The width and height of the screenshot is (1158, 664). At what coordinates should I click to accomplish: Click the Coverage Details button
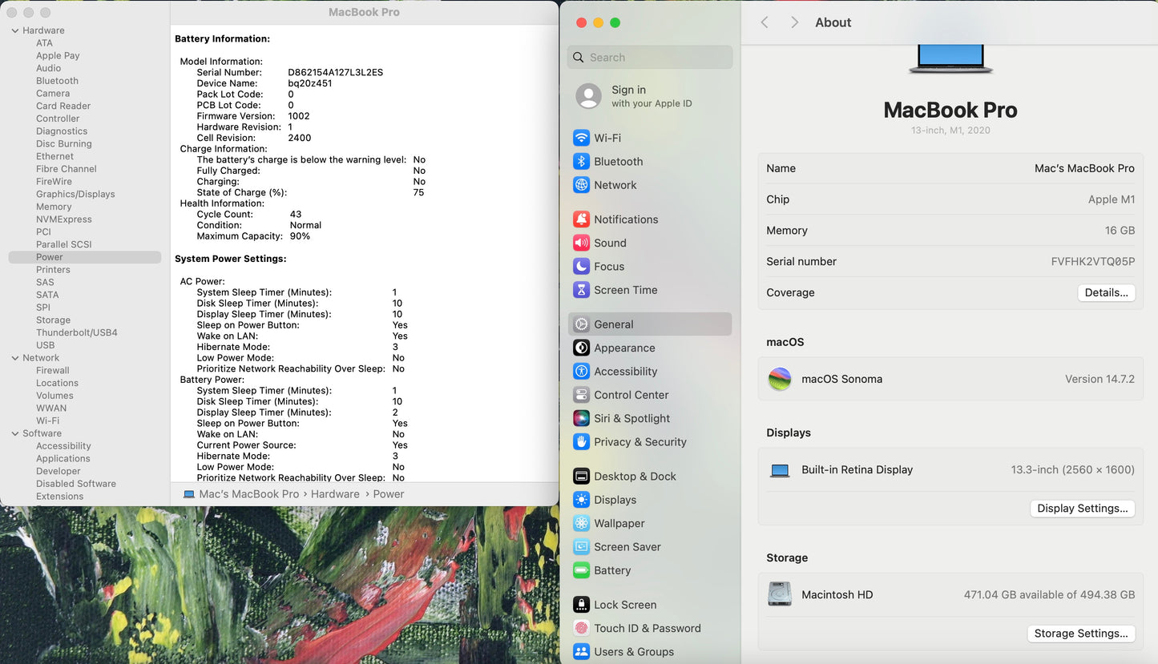tap(1106, 293)
